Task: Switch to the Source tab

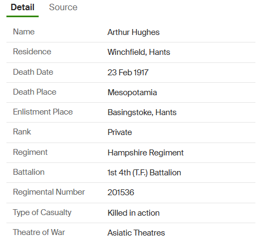Action: pos(63,8)
